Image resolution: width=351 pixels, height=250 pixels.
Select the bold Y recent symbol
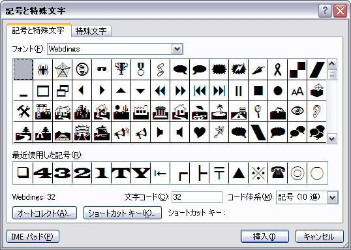tap(140, 173)
